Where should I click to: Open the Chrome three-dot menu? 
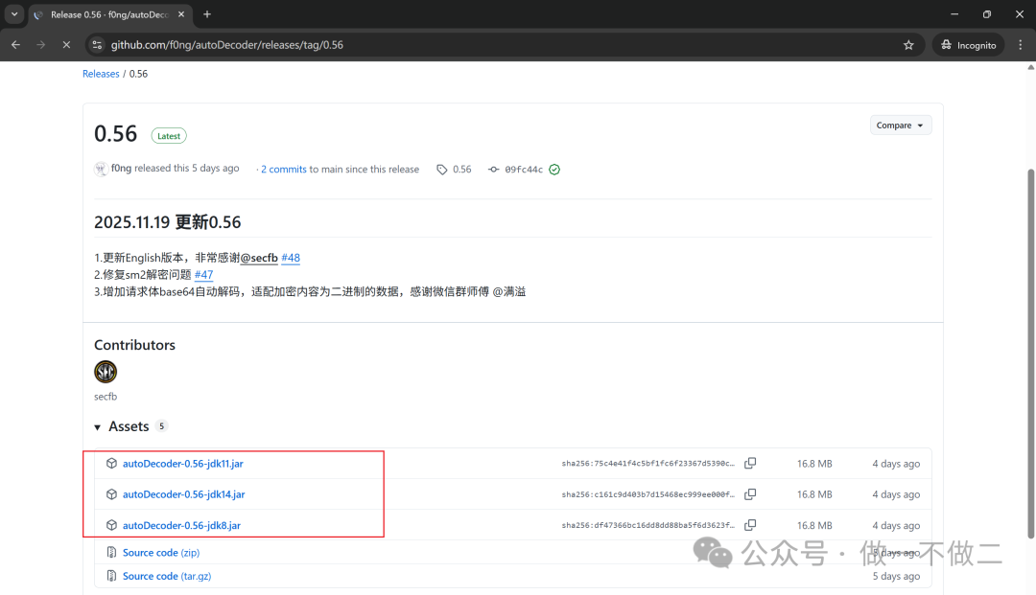click(x=1020, y=44)
